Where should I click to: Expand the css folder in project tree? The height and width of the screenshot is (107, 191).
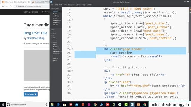point(53,35)
